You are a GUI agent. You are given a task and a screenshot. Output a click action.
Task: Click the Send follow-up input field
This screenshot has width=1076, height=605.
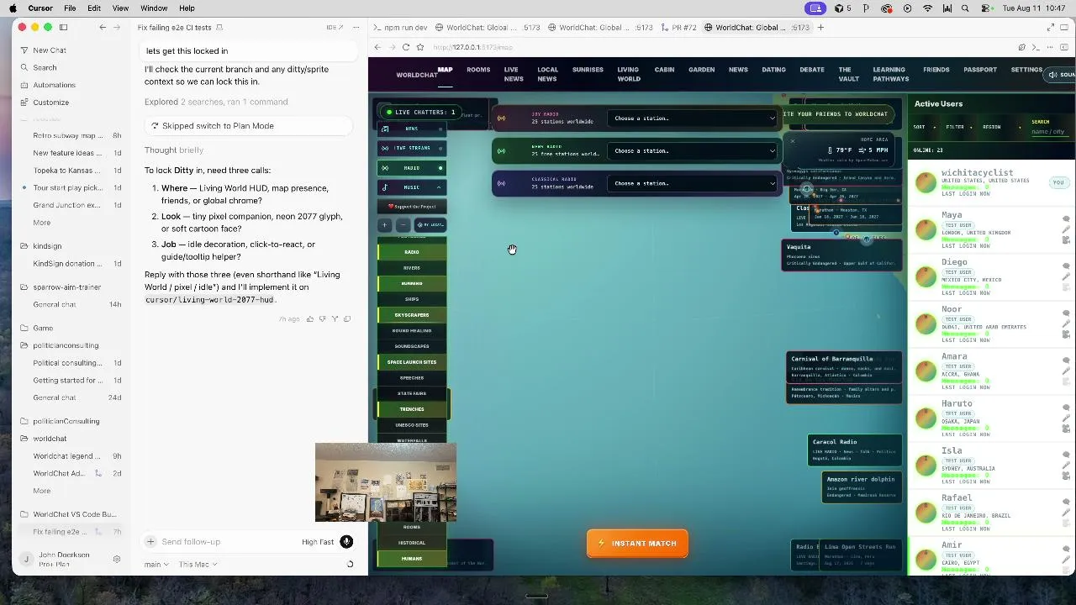[227, 542]
